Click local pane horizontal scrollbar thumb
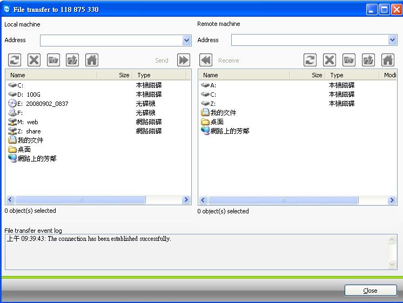Screen dimensions: 403x303 click(x=80, y=199)
